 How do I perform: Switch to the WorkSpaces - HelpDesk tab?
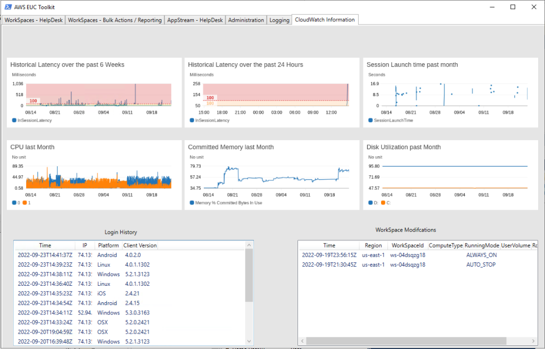(x=34, y=20)
